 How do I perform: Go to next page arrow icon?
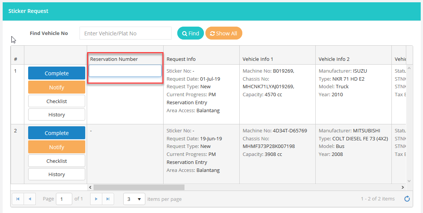(96, 199)
